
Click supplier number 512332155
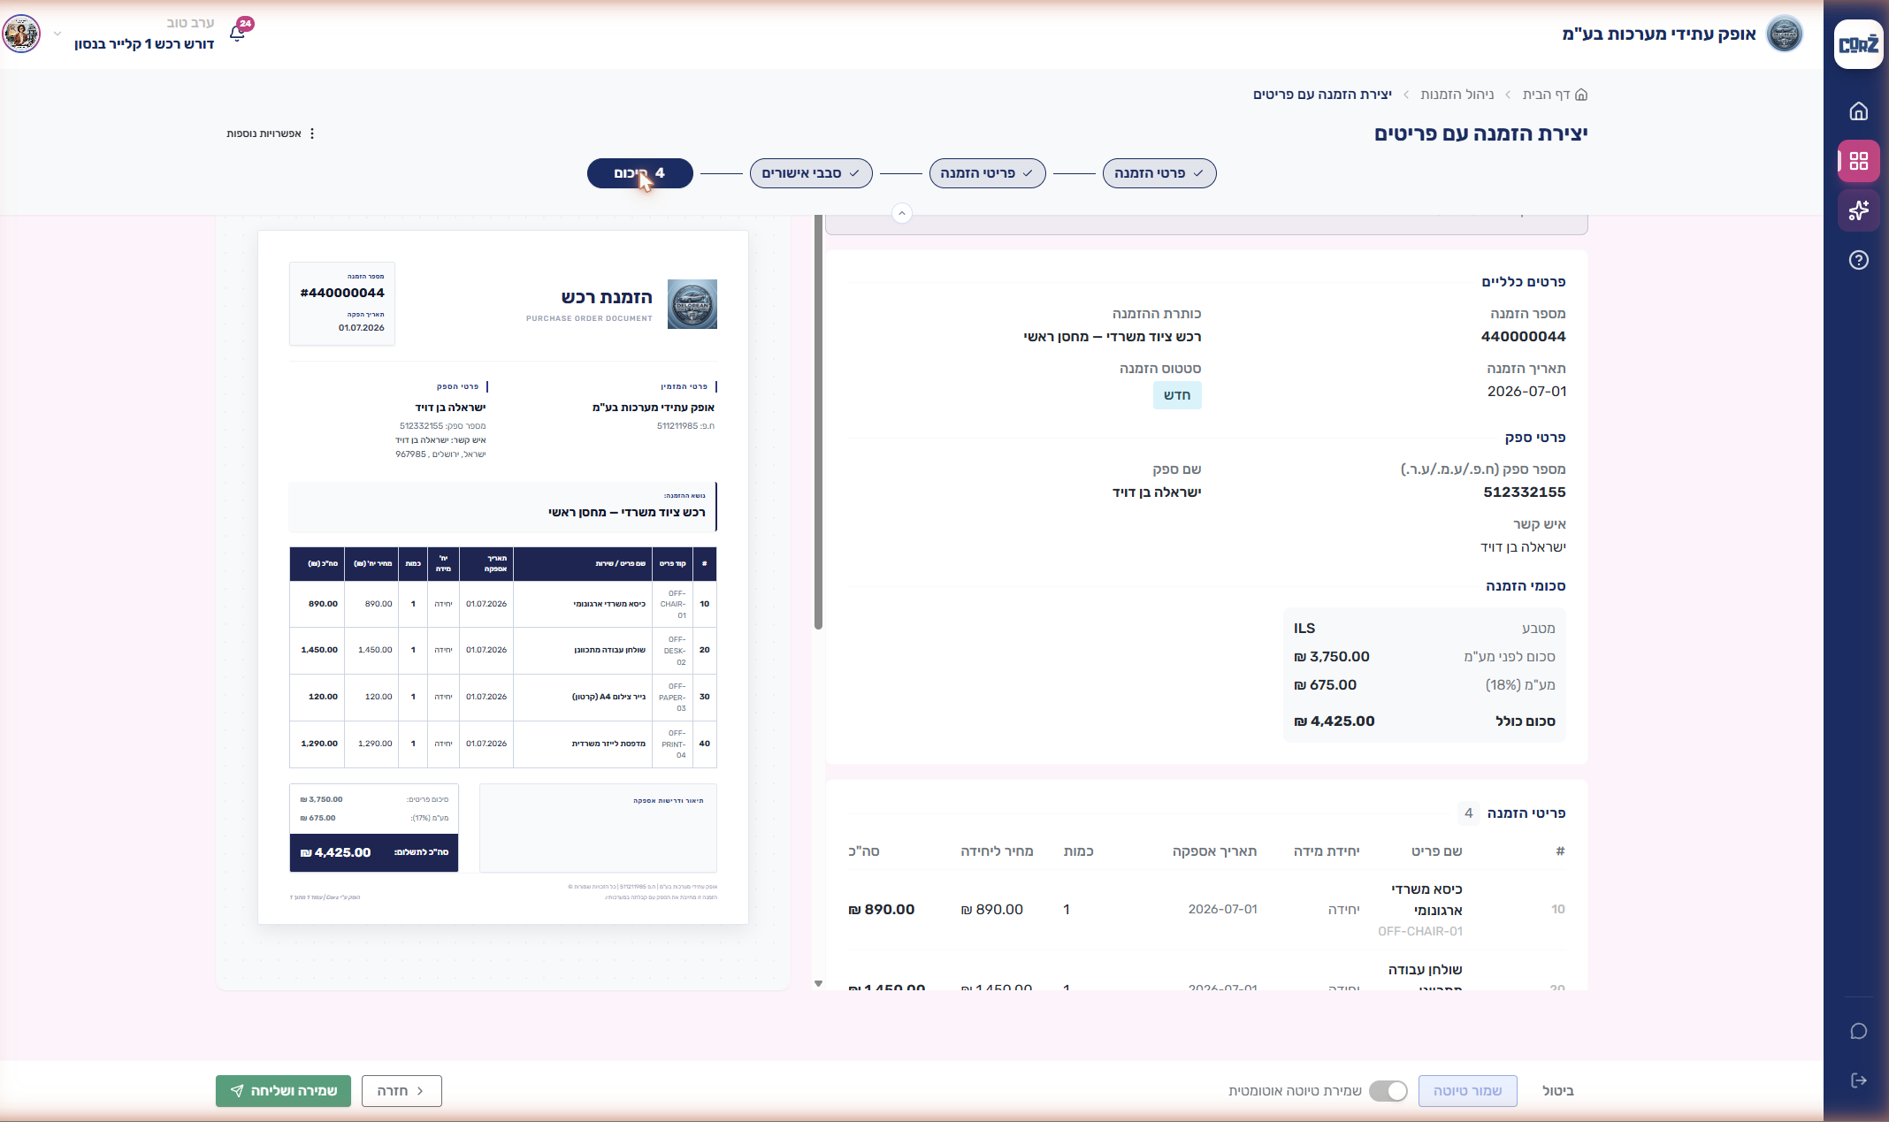(1524, 492)
